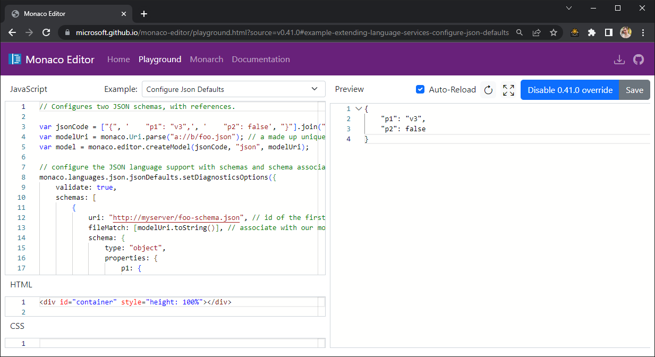The image size is (655, 357).
Task: Reload the preview pane with circular arrow icon
Action: click(488, 89)
